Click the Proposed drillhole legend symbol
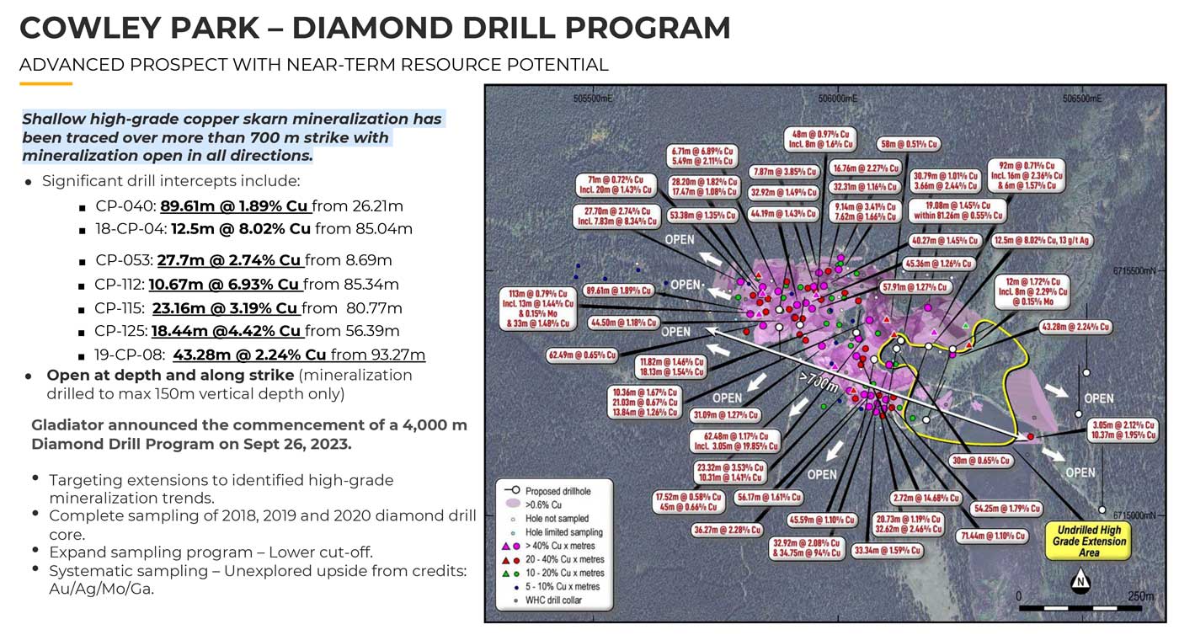 pyautogui.click(x=508, y=490)
